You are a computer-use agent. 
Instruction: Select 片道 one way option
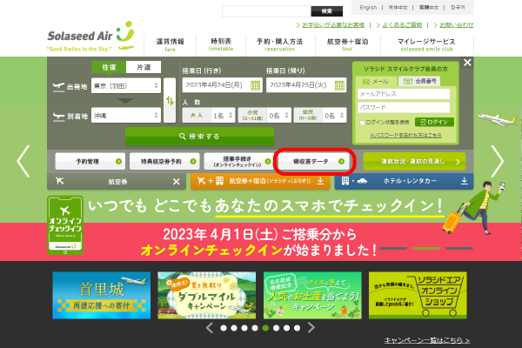click(x=144, y=67)
